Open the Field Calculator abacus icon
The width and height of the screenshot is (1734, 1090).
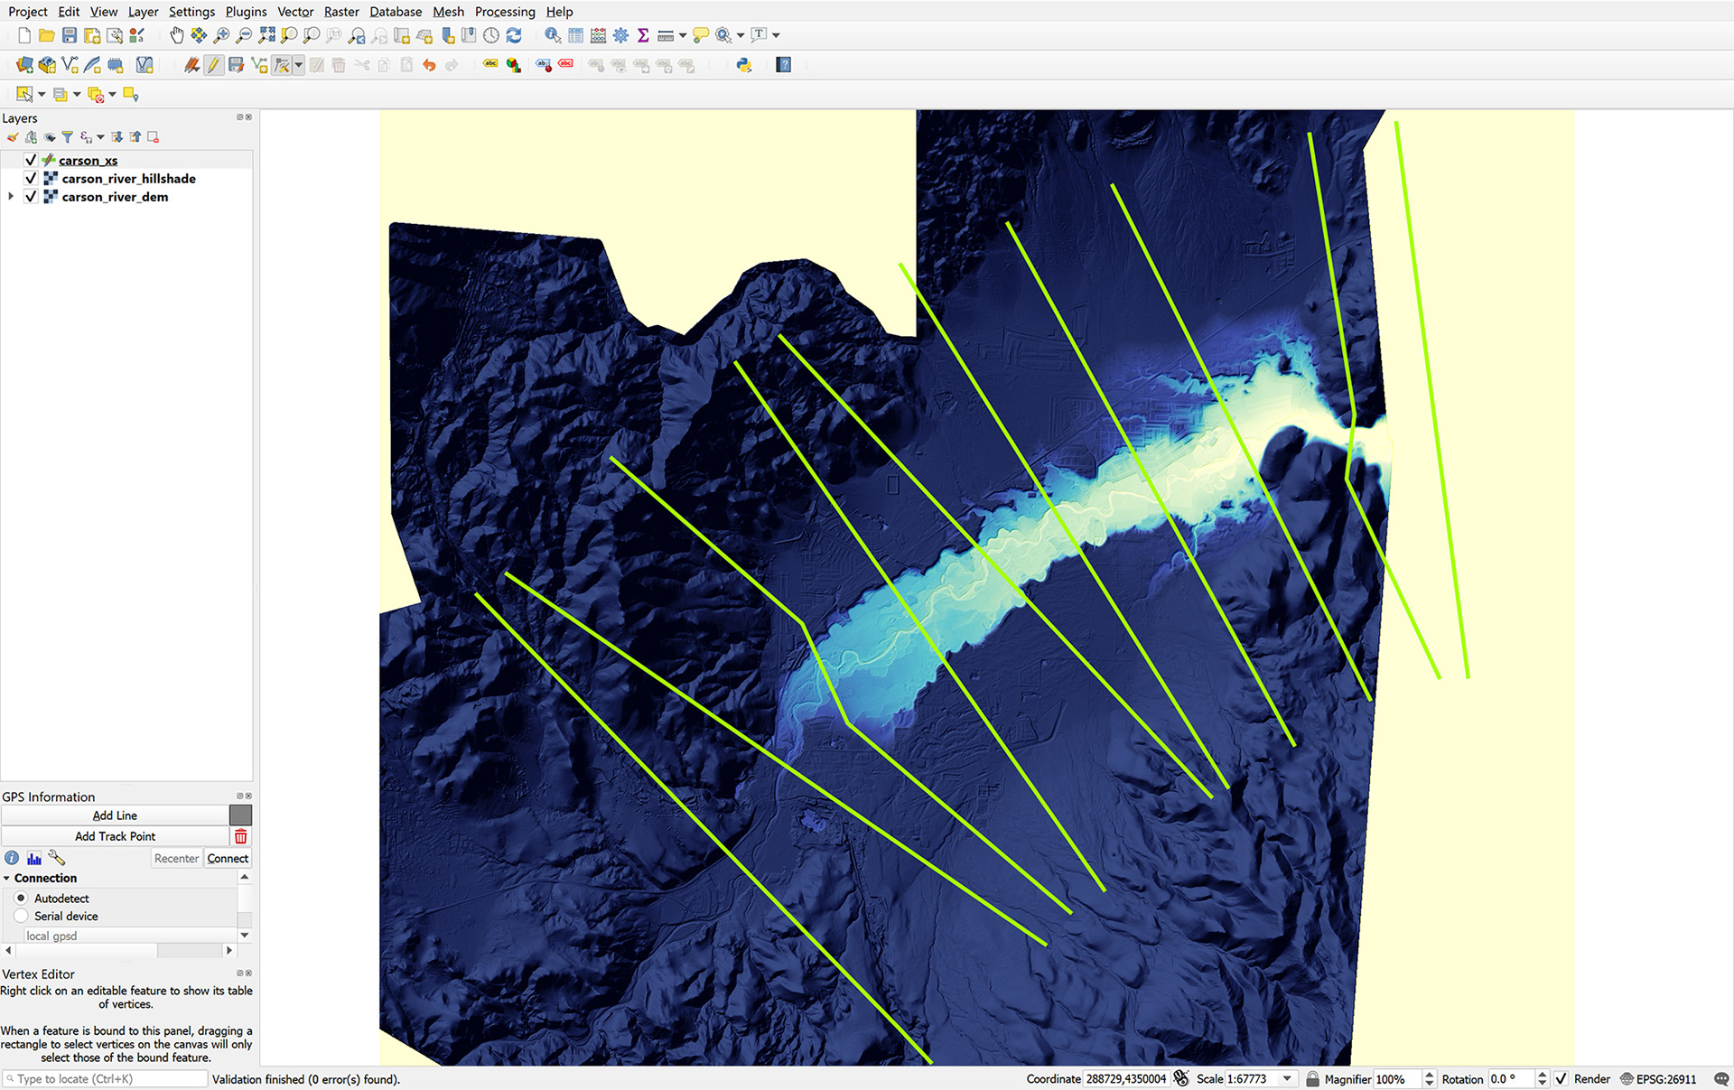[598, 35]
